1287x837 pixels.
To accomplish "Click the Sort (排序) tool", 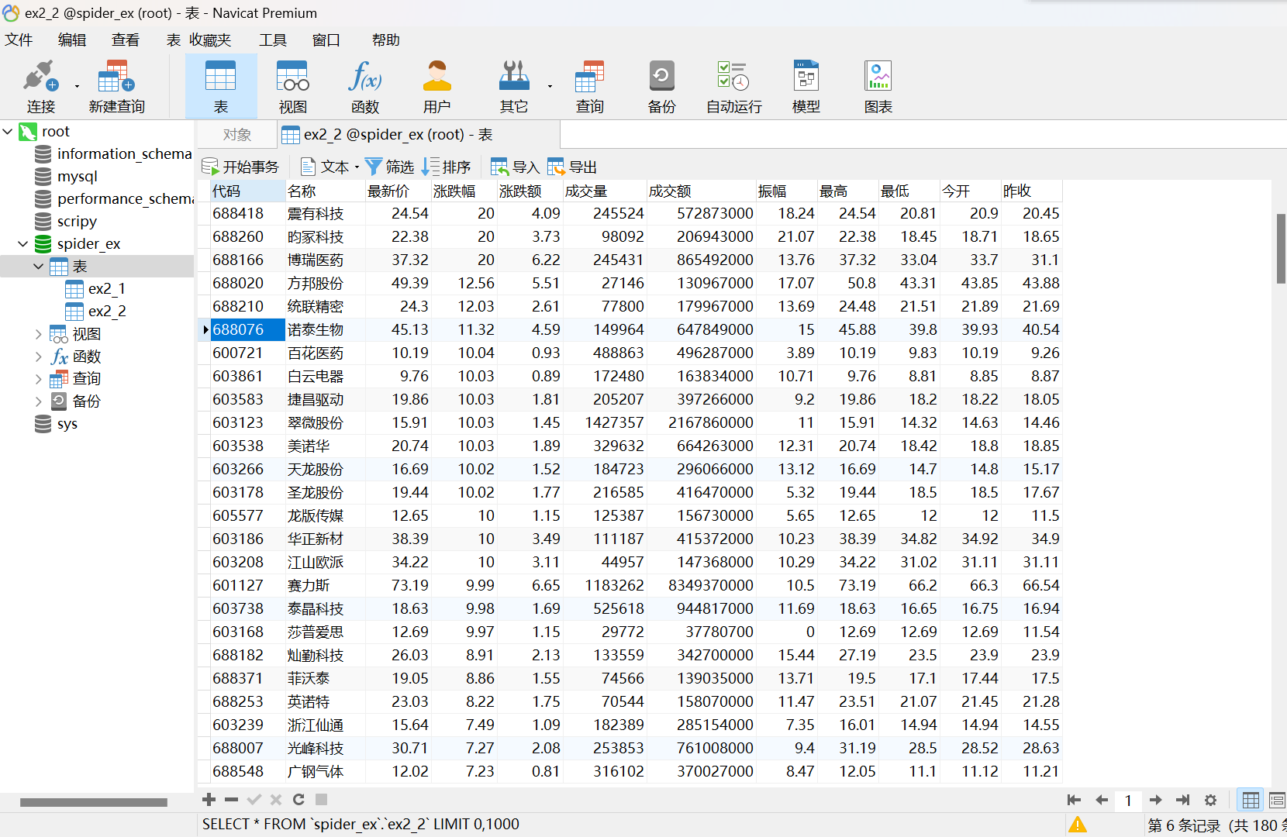I will pos(447,167).
